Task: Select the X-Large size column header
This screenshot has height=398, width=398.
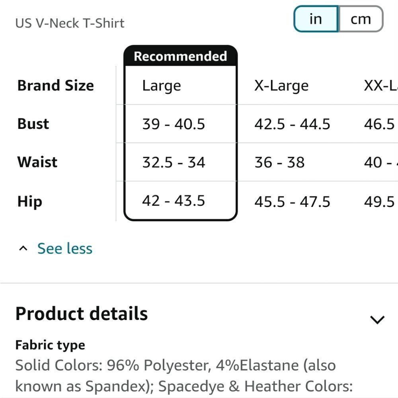Action: (281, 85)
